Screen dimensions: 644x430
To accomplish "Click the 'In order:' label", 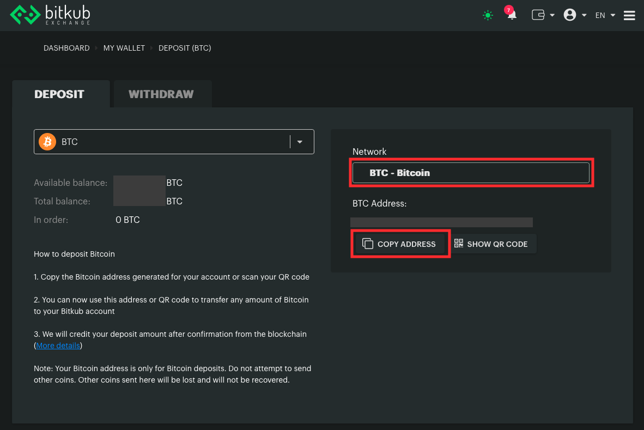I will [51, 220].
